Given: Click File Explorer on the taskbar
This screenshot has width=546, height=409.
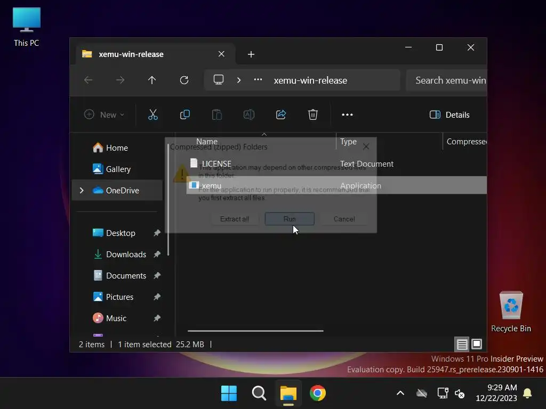Looking at the screenshot, I should pyautogui.click(x=288, y=394).
